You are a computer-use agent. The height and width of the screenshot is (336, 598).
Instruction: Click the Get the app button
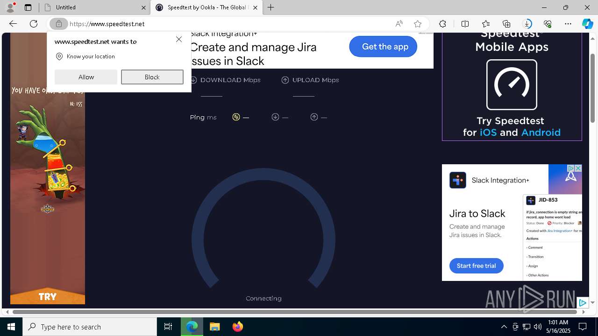point(383,47)
